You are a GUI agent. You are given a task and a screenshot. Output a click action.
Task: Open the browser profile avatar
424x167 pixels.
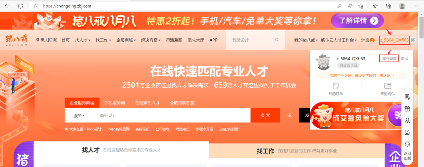click(402, 6)
